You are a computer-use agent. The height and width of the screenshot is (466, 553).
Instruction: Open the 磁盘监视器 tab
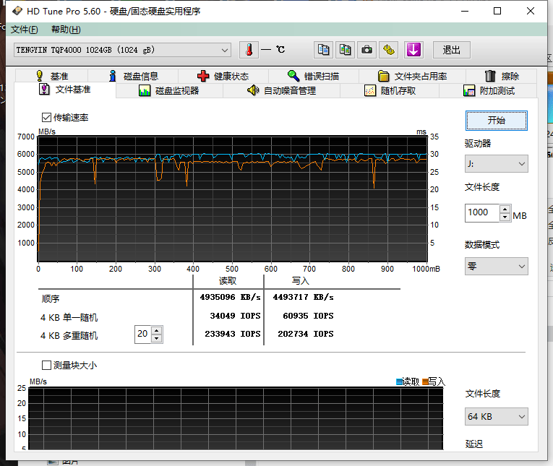pyautogui.click(x=169, y=91)
